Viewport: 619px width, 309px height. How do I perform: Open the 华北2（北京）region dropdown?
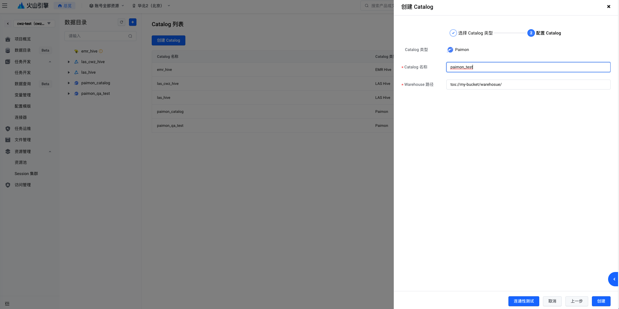point(151,6)
